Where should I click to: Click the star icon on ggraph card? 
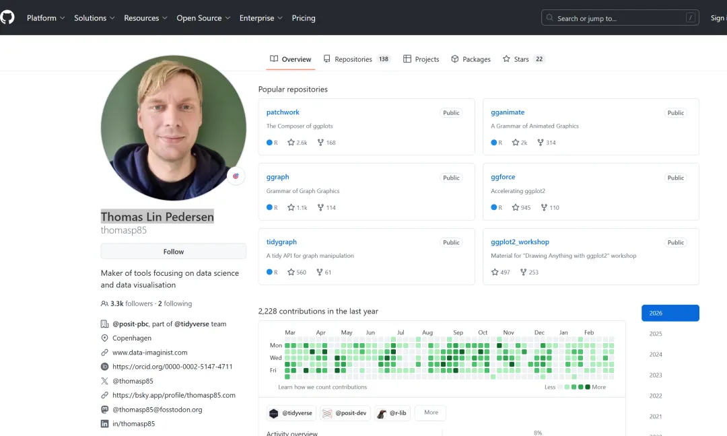point(291,207)
